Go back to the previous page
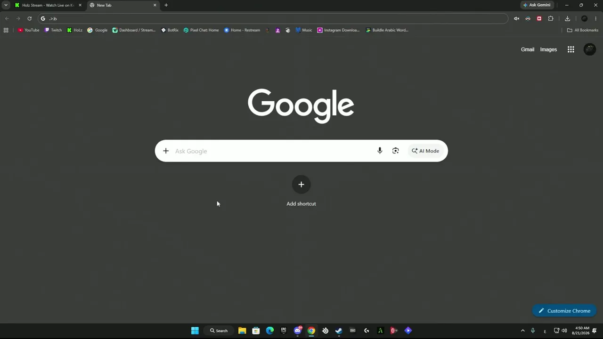Image resolution: width=603 pixels, height=339 pixels. pos(7,18)
